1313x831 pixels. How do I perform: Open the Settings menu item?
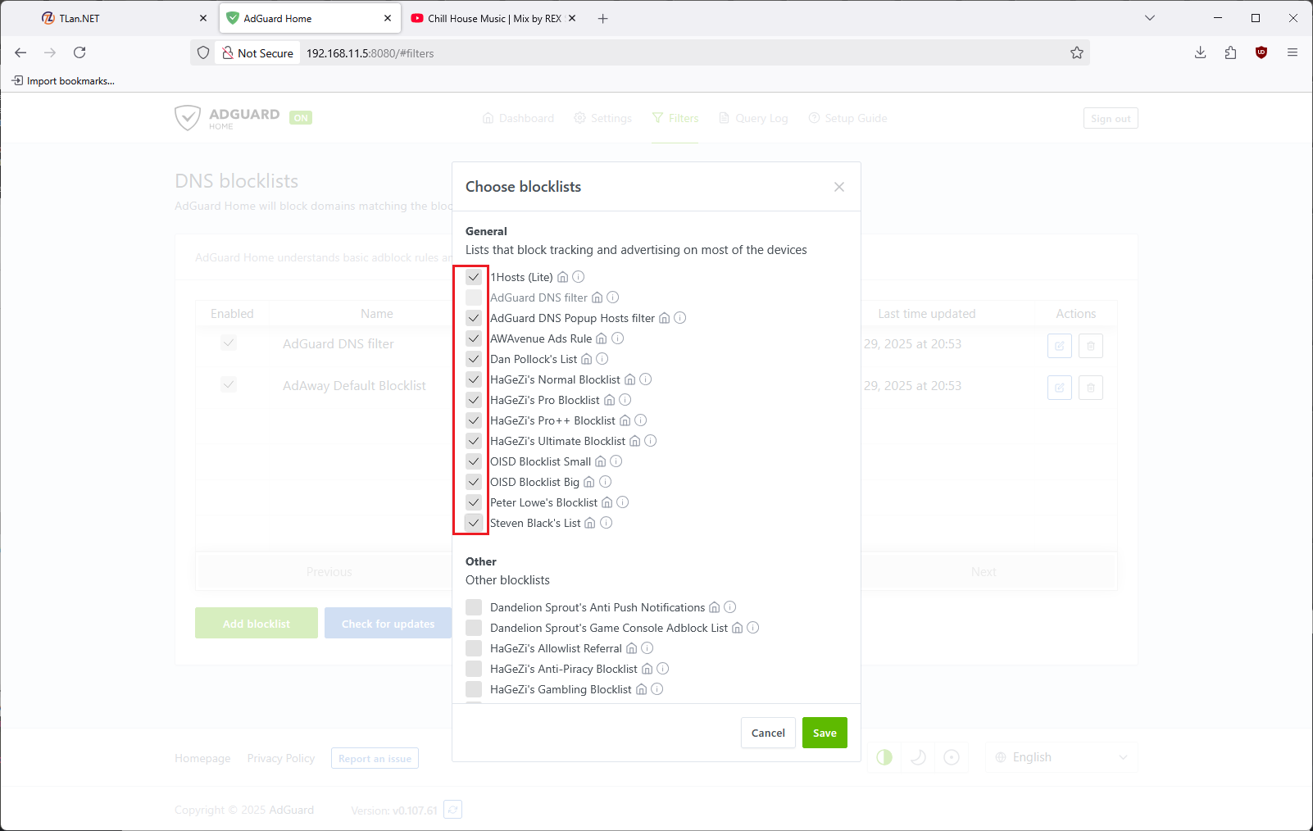coord(603,118)
